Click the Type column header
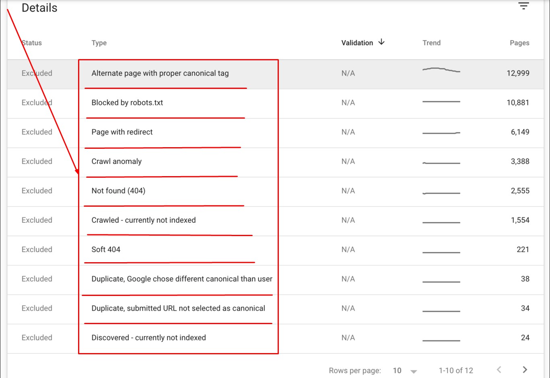Viewport: 550px width, 378px height. coord(99,43)
